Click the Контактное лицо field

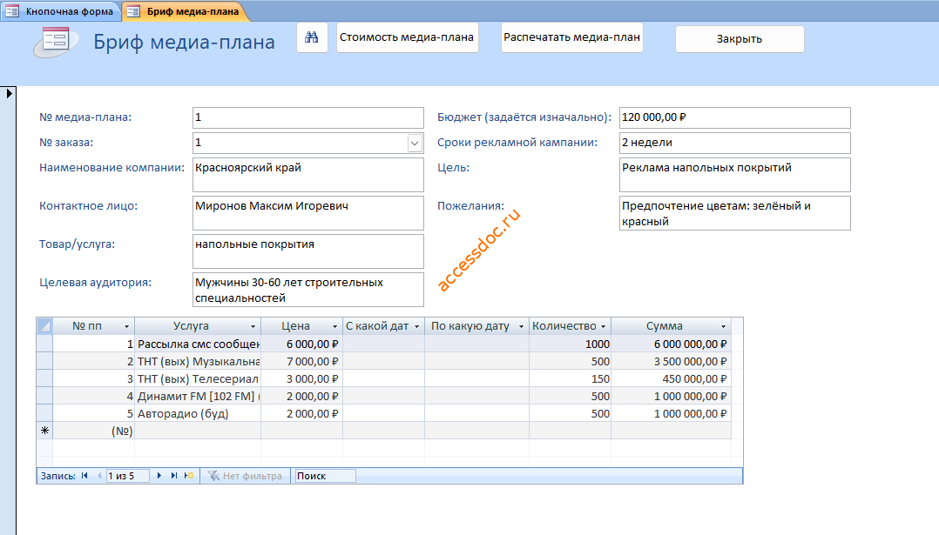point(307,213)
